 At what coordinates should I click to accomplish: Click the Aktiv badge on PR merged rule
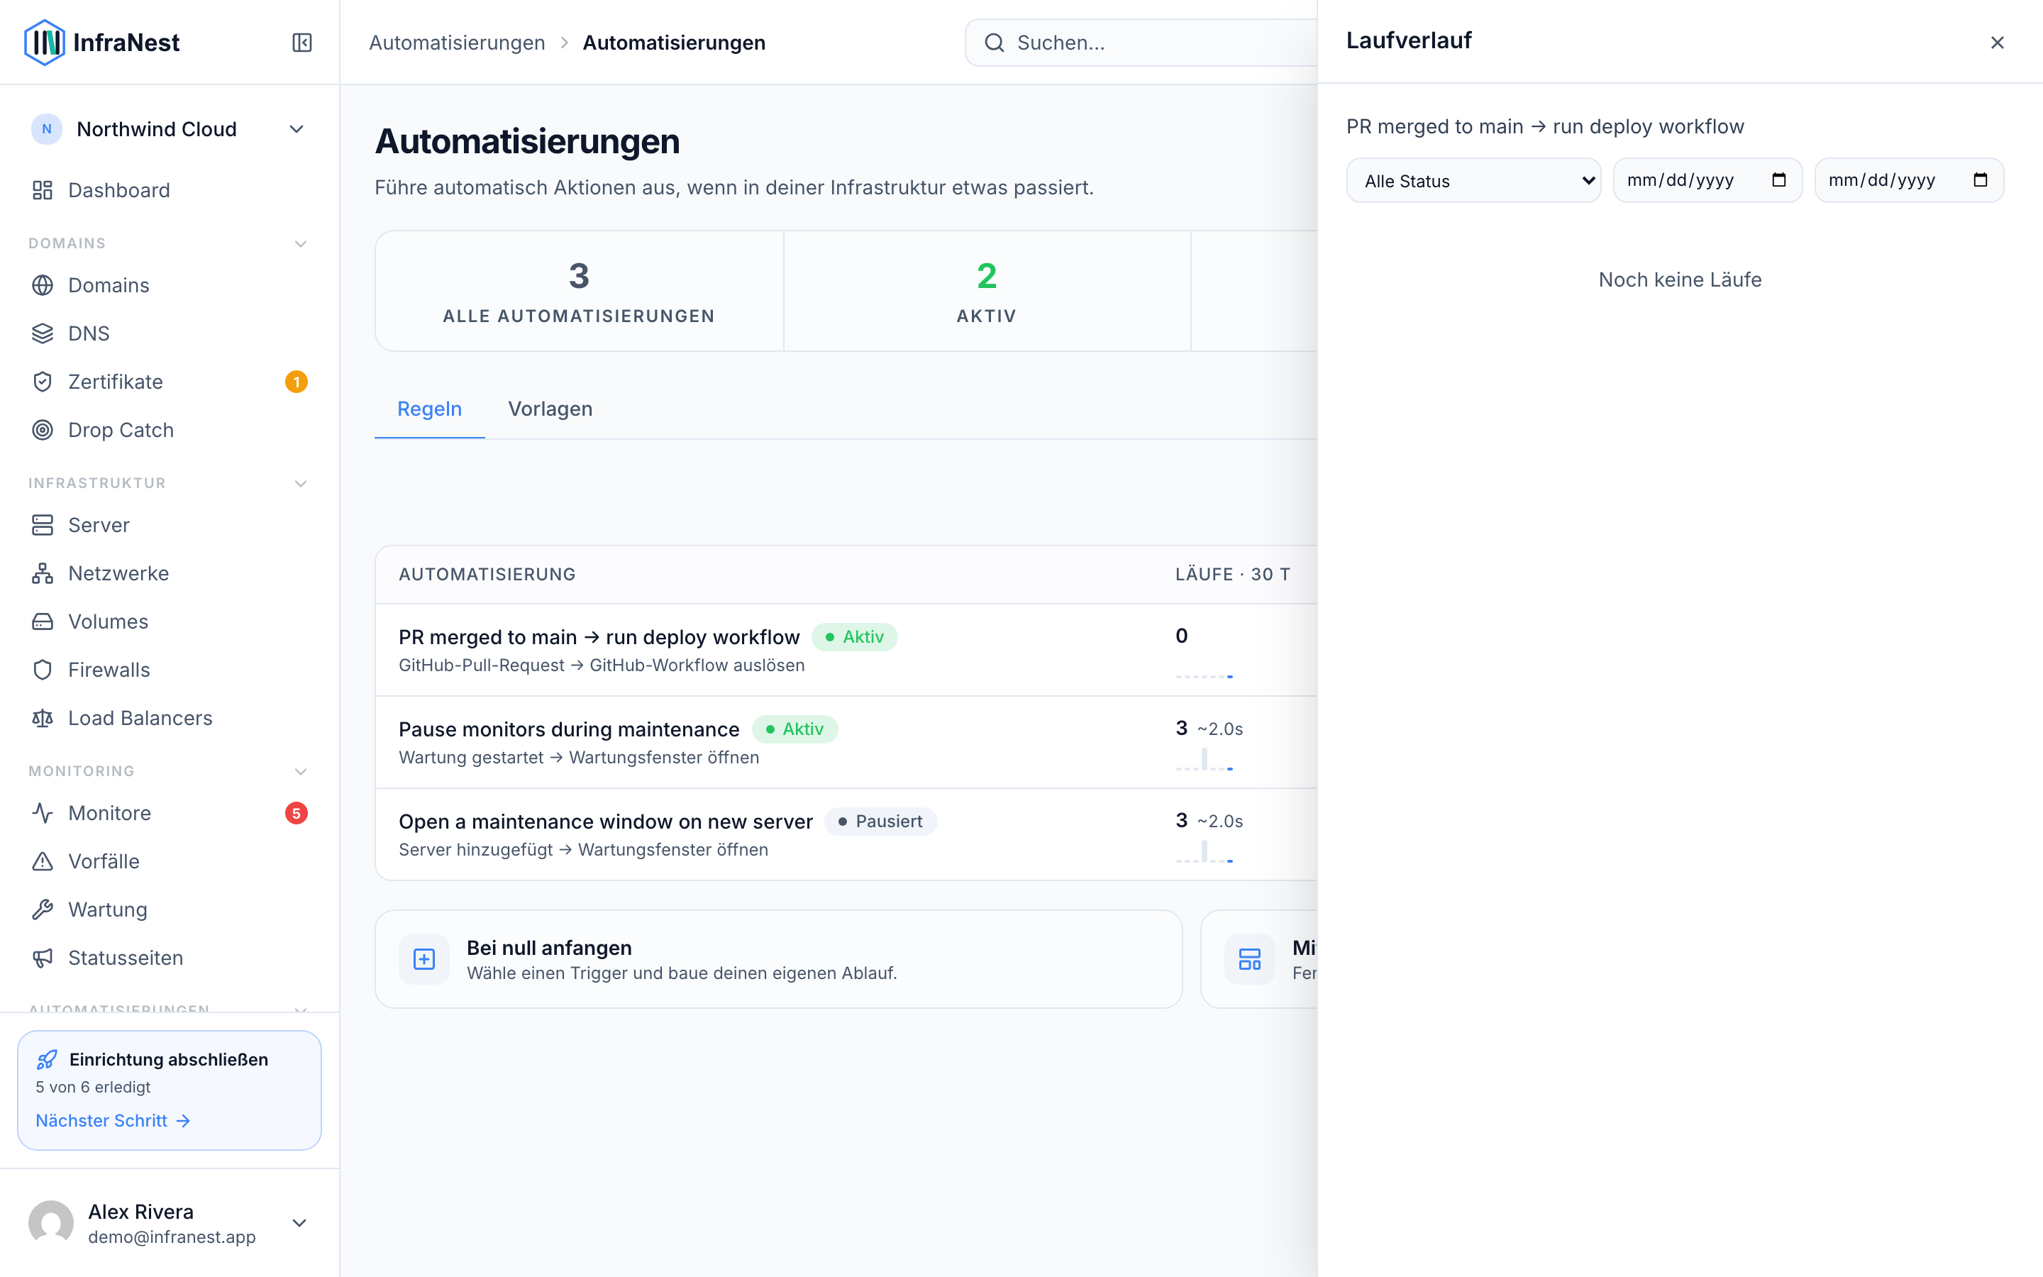coord(854,637)
